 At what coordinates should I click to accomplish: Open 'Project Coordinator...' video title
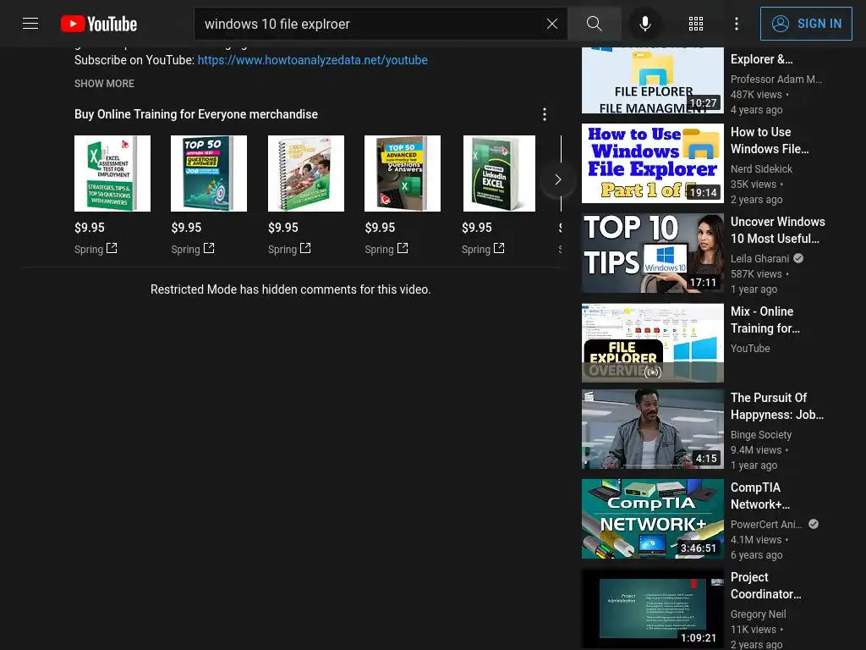(x=765, y=586)
